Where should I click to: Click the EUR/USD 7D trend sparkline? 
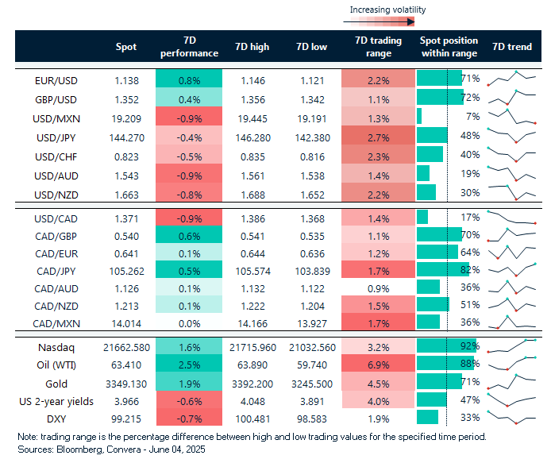(511, 79)
